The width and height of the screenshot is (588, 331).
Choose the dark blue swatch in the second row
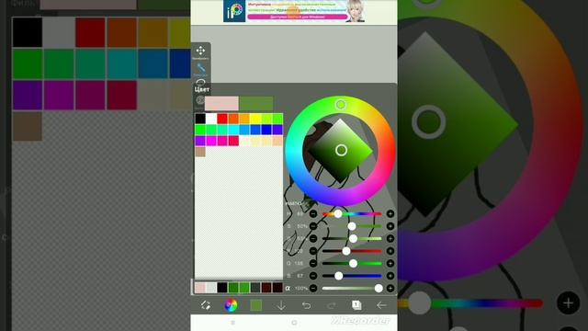click(266, 130)
